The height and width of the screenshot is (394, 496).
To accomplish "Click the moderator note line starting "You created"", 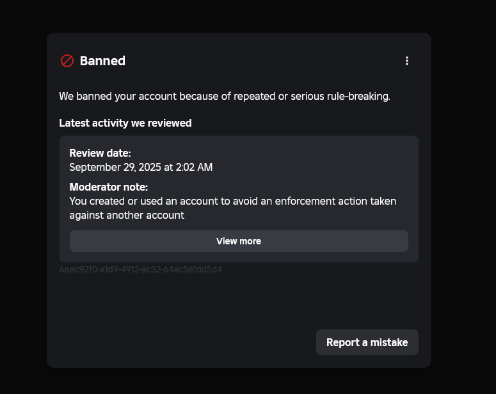I will click(x=233, y=201).
